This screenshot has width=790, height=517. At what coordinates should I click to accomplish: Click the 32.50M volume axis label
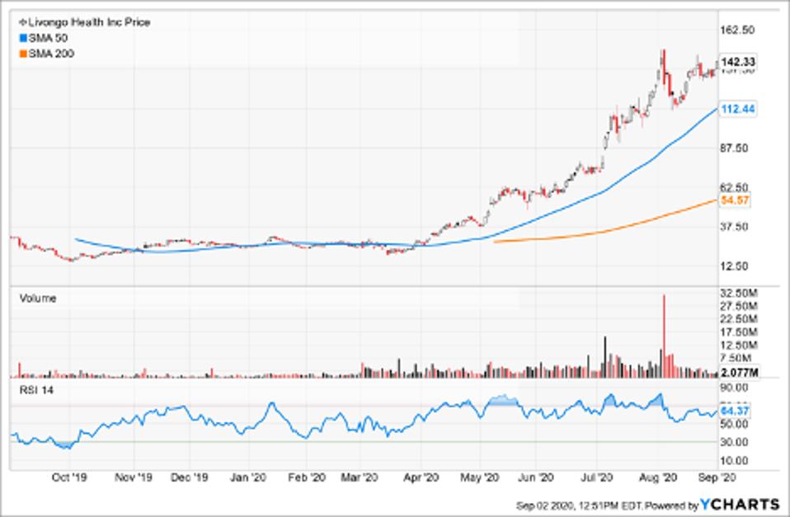[x=739, y=293]
